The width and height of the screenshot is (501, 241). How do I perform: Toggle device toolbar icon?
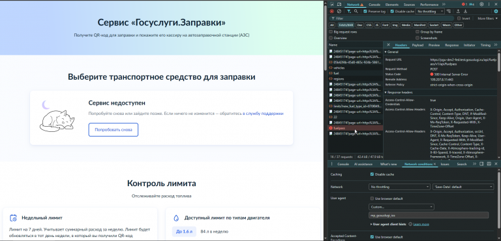tap(339, 5)
